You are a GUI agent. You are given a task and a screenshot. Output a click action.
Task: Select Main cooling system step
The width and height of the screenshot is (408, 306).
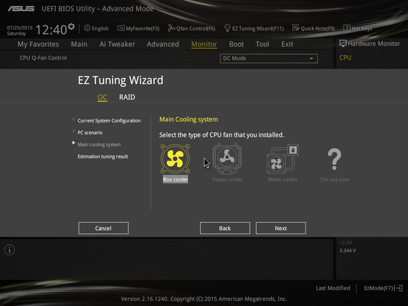pyautogui.click(x=99, y=145)
